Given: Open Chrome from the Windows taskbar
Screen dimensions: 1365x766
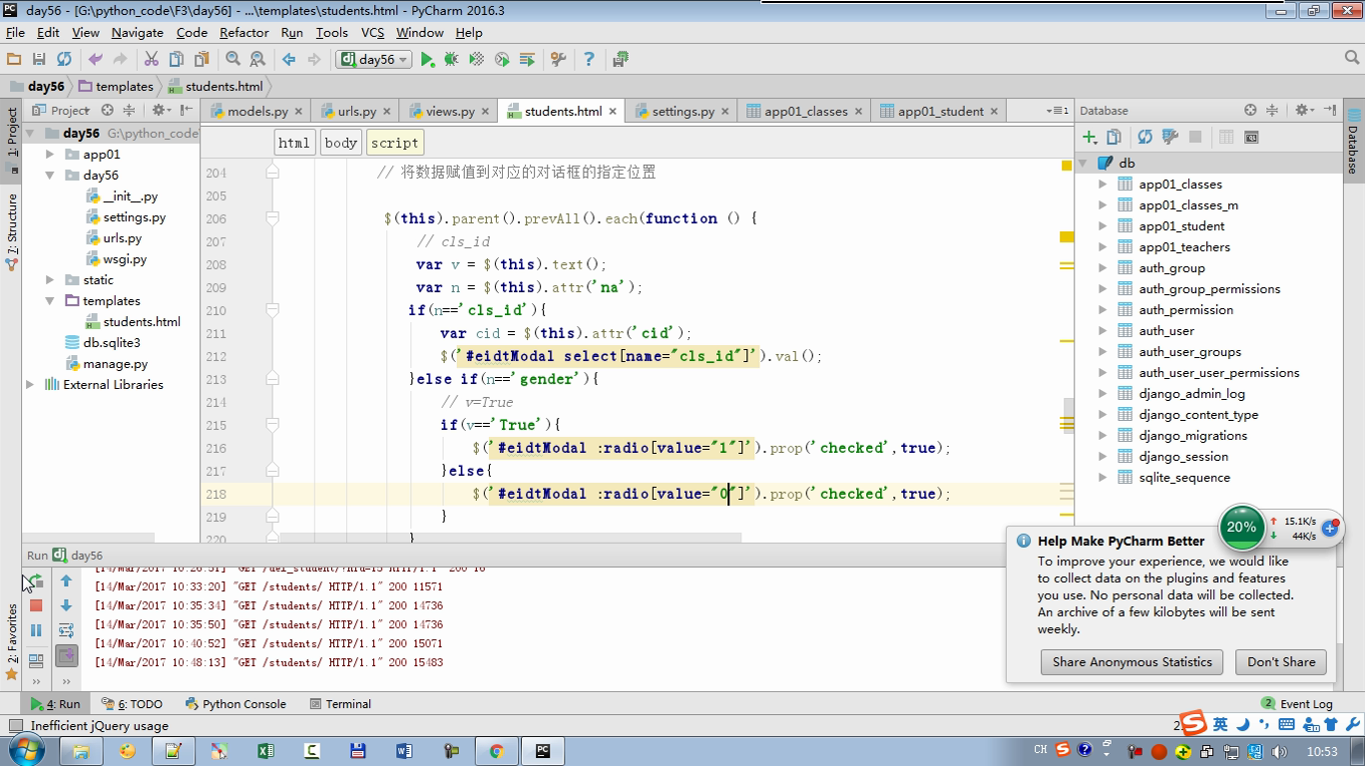Looking at the screenshot, I should pos(496,751).
